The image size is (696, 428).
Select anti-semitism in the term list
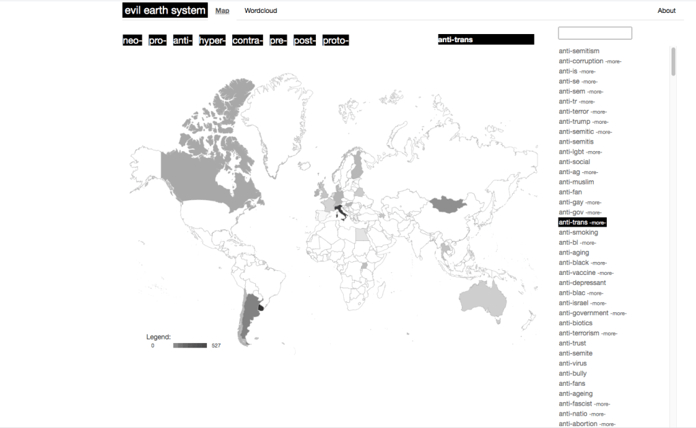(x=579, y=51)
